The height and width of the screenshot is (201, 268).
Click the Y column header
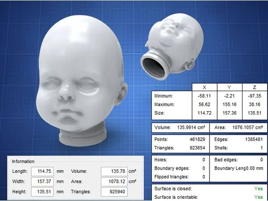click(230, 88)
